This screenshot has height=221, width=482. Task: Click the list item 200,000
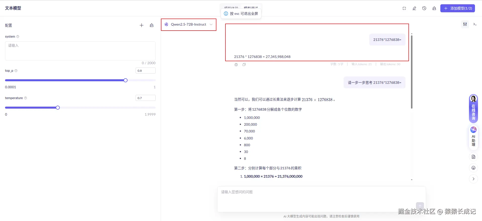tap(250, 124)
